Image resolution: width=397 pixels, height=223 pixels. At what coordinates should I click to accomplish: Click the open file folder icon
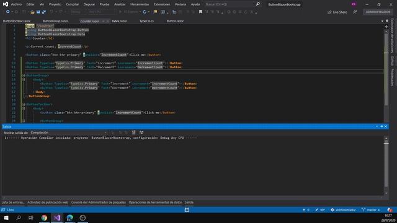[x=32, y=12]
